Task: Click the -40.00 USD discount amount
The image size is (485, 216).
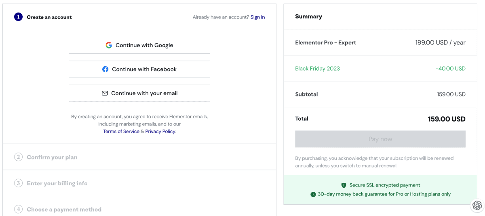Action: 450,69
